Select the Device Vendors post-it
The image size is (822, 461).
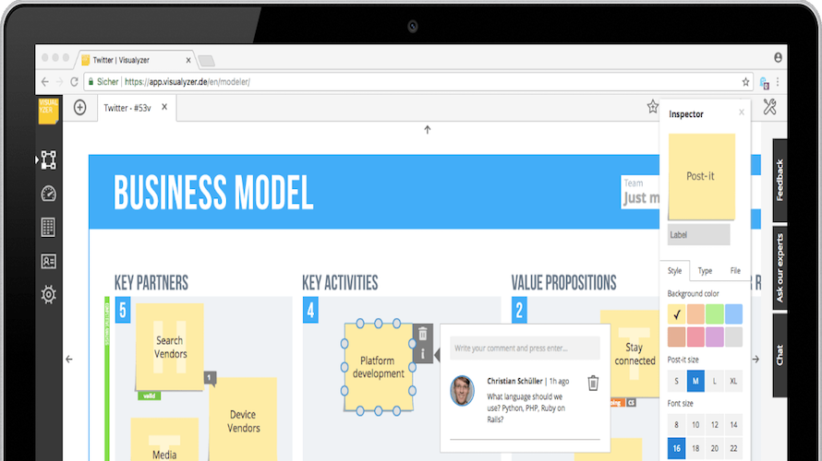point(243,420)
